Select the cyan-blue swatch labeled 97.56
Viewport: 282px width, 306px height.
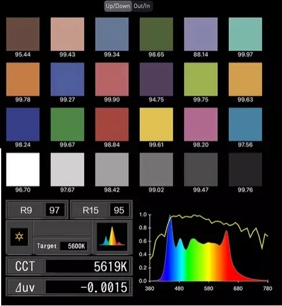[x=245, y=124]
